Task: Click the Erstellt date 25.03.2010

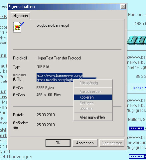Action: [x=46, y=115]
